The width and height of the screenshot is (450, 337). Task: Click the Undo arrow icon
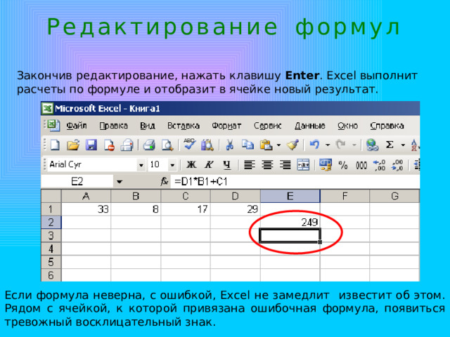click(x=314, y=145)
